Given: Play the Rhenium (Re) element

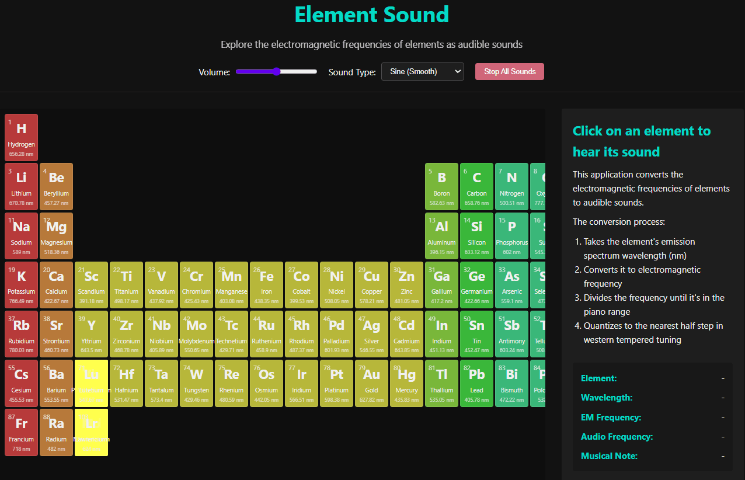Looking at the screenshot, I should (x=231, y=383).
